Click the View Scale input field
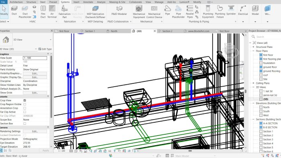This screenshot has height=158, width=281. [x=35, y=58]
